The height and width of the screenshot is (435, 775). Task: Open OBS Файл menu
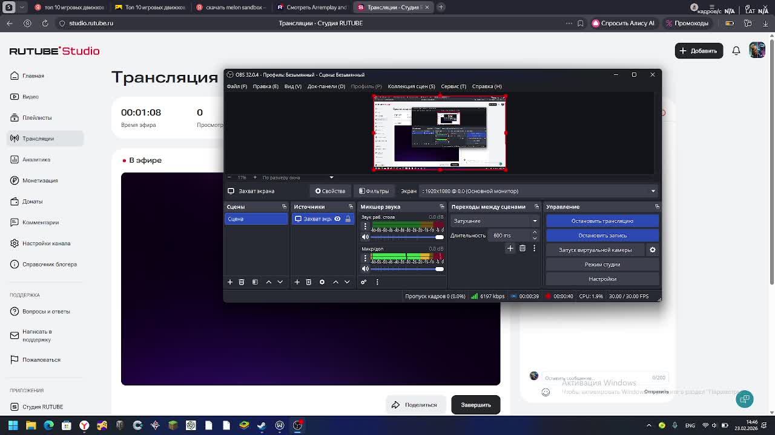point(237,86)
